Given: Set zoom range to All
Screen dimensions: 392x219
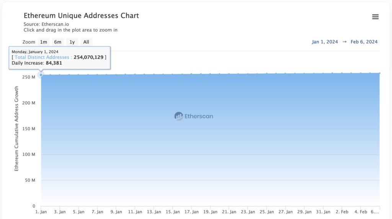Looking at the screenshot, I should 86,42.
